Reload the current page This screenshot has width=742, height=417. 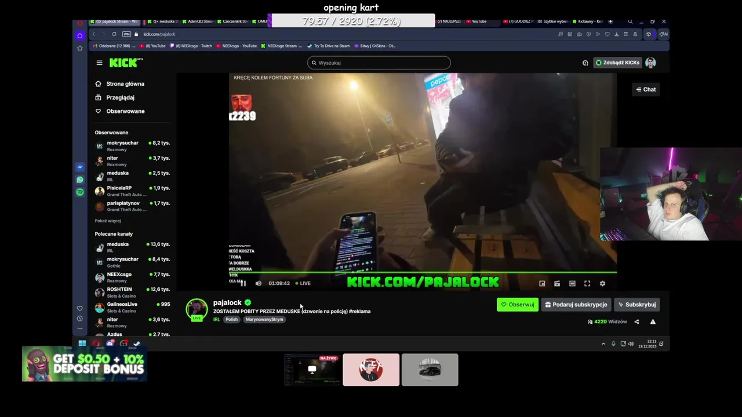point(114,34)
